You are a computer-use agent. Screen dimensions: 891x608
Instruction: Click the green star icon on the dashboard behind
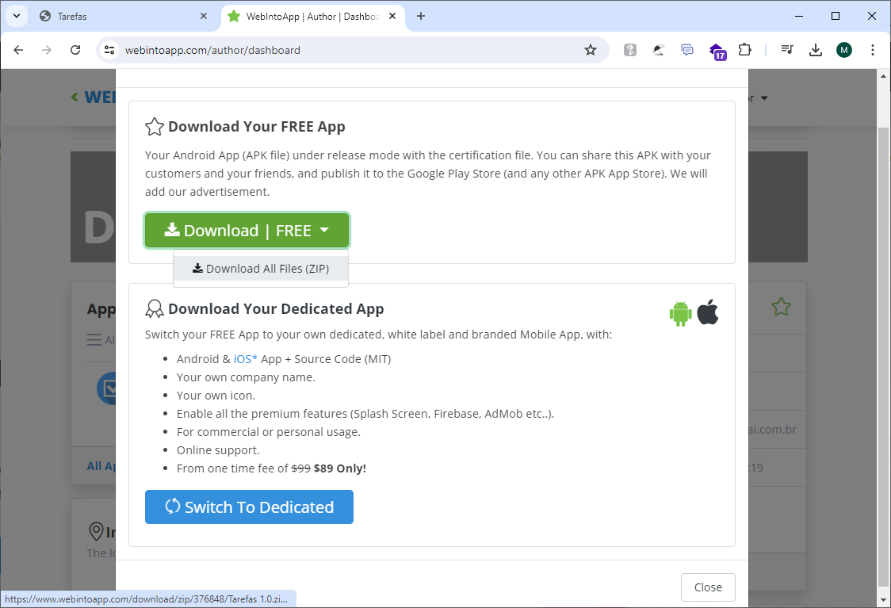(782, 308)
